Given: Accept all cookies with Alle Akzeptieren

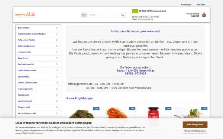Looking at the screenshot, I should (195, 125).
